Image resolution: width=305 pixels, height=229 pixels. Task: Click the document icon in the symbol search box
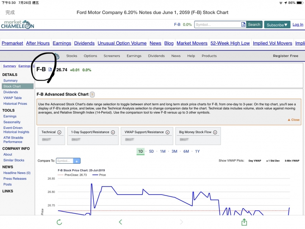(x=243, y=25)
